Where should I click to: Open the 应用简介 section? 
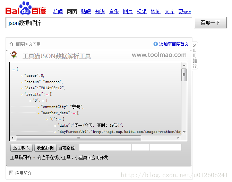pyautogui.click(x=23, y=173)
